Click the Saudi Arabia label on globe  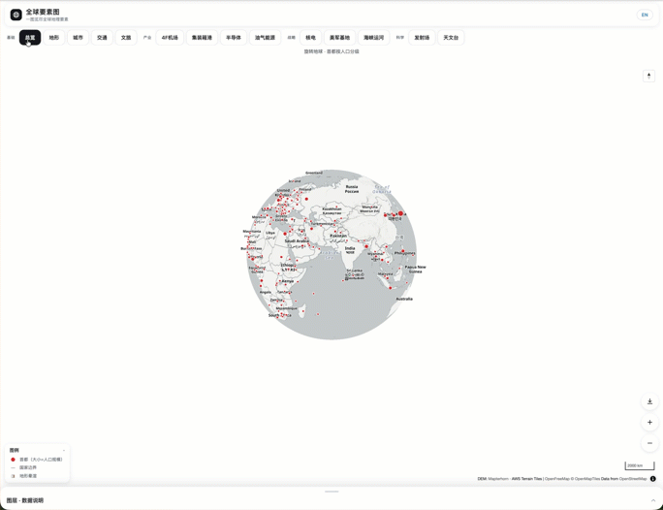(x=297, y=241)
